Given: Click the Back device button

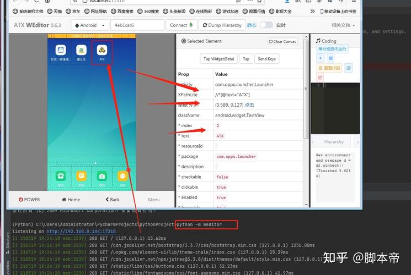Looking at the screenshot, I should pyautogui.click(x=113, y=200).
